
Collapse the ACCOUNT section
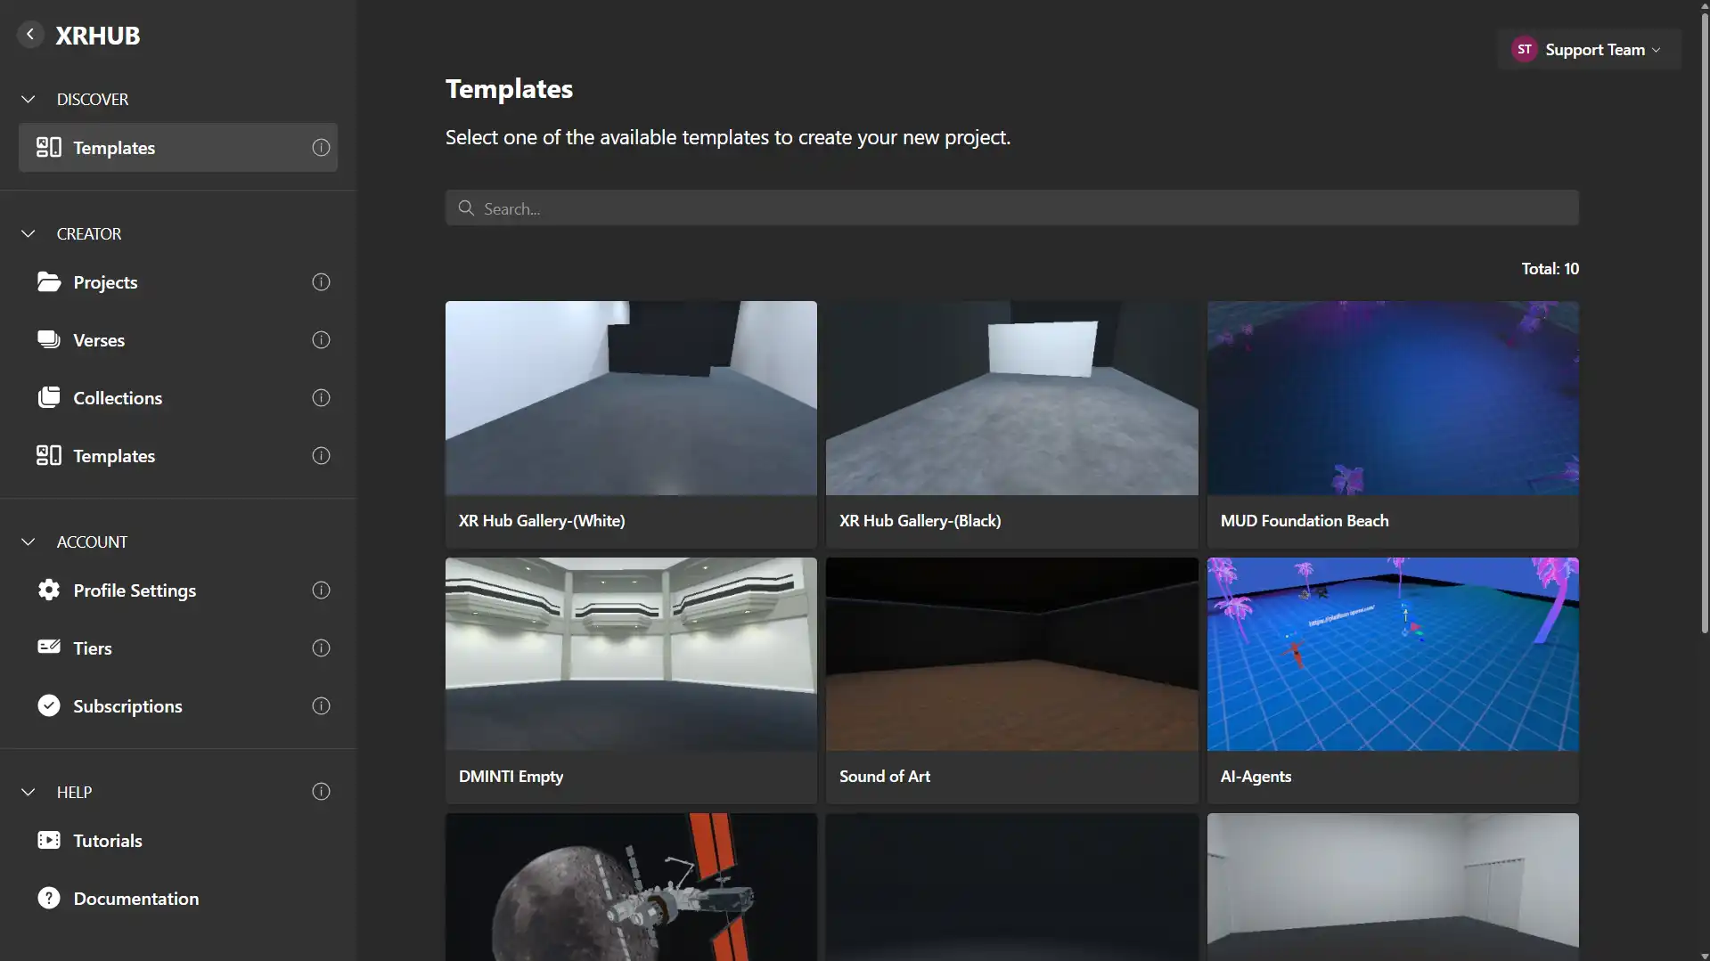tap(29, 542)
